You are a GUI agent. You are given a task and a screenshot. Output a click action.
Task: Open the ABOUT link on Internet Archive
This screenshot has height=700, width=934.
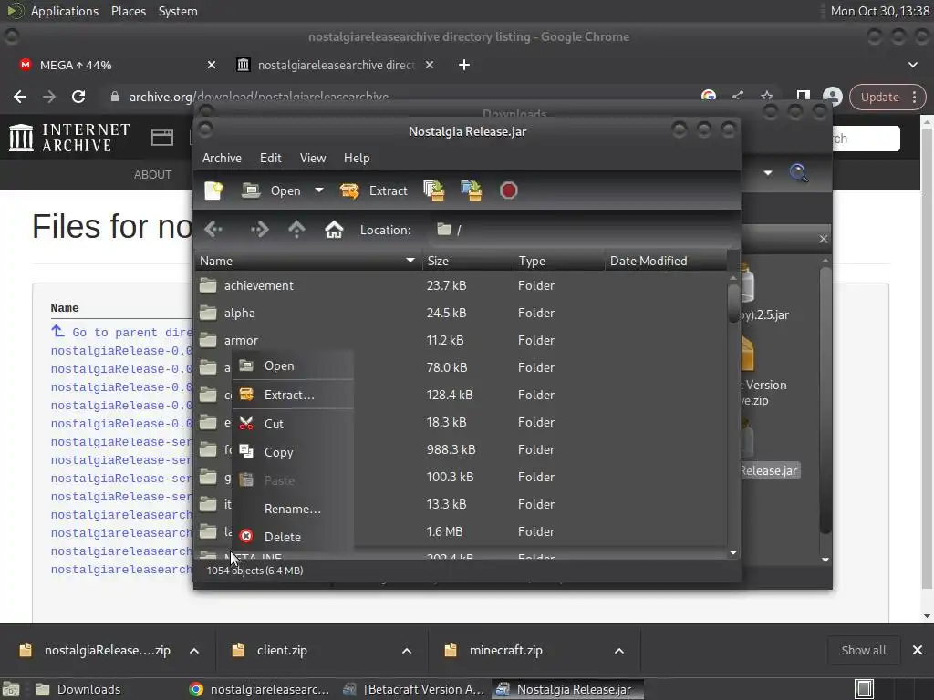click(x=152, y=174)
